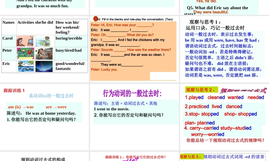Click the text 'are →were'
This screenshot has width=269, height=161.
coord(56,107)
